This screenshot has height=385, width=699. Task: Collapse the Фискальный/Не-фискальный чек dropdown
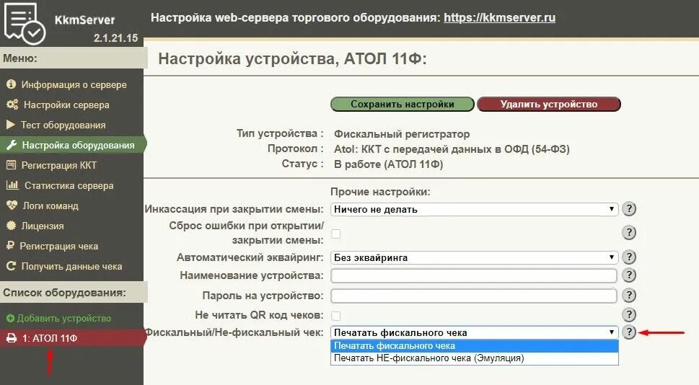click(475, 332)
